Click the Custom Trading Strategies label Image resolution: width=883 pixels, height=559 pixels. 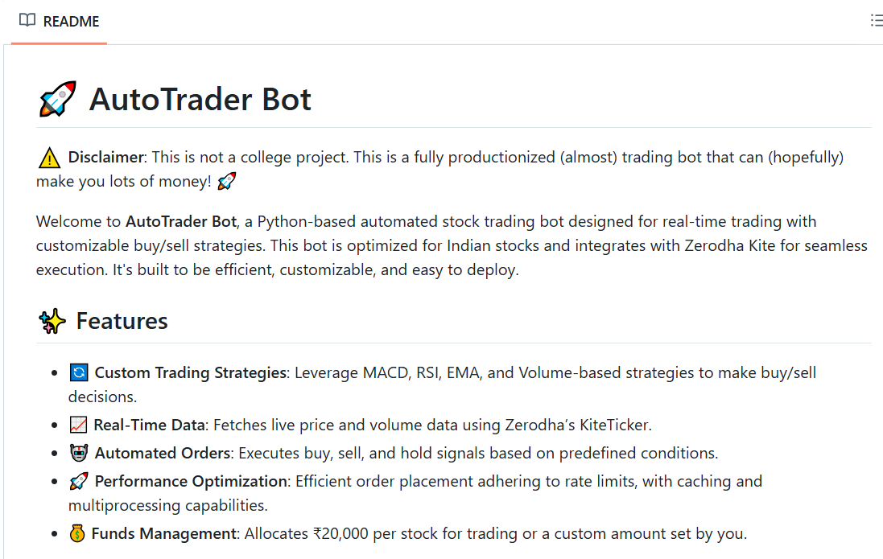pos(189,372)
